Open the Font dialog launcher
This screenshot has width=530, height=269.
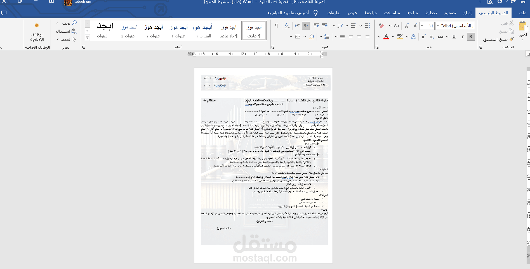pyautogui.click(x=377, y=47)
